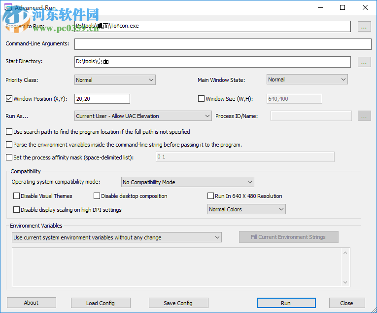
Task: Browse for the start directory
Action: coord(364,62)
